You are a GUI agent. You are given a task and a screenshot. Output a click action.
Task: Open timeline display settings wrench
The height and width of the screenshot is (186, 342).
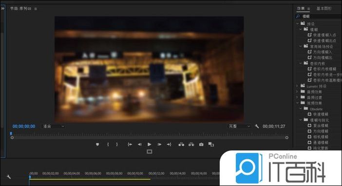[x=9, y=177]
